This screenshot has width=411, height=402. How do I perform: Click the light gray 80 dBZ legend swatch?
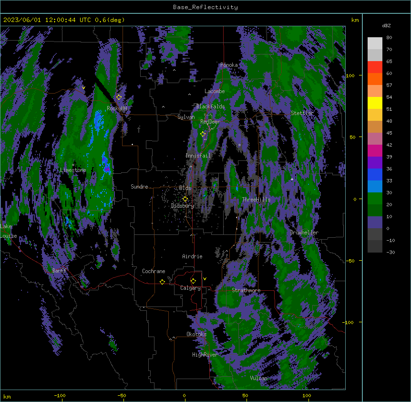tap(375, 43)
